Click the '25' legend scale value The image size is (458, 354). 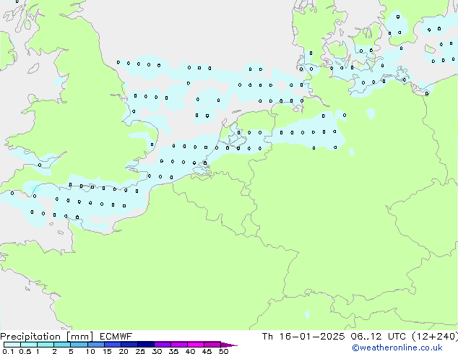[x=140, y=351]
